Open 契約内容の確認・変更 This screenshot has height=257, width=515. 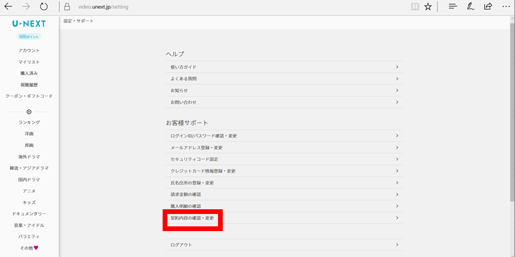point(284,218)
